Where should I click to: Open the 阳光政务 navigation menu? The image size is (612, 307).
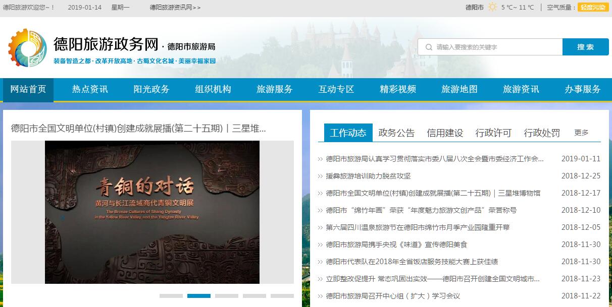[151, 89]
